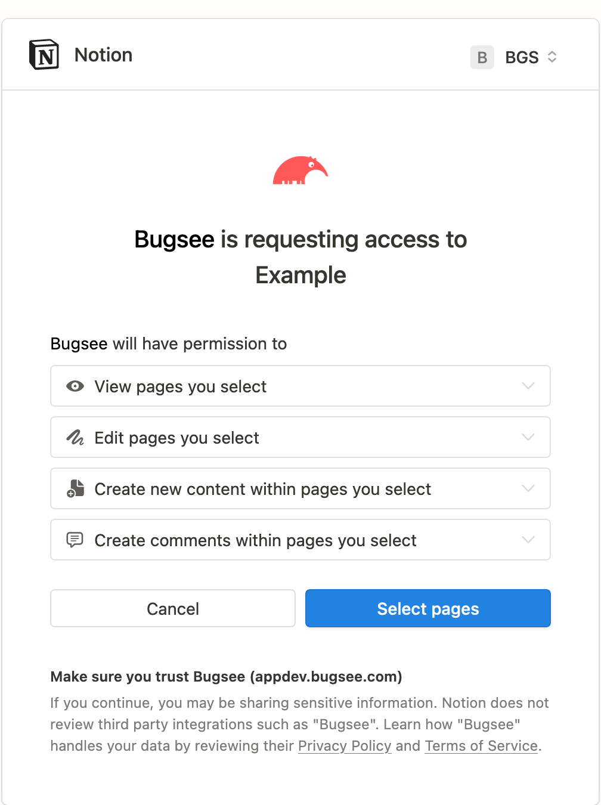This screenshot has width=601, height=805.
Task: Click the eye icon on View pages row
Action: click(75, 386)
